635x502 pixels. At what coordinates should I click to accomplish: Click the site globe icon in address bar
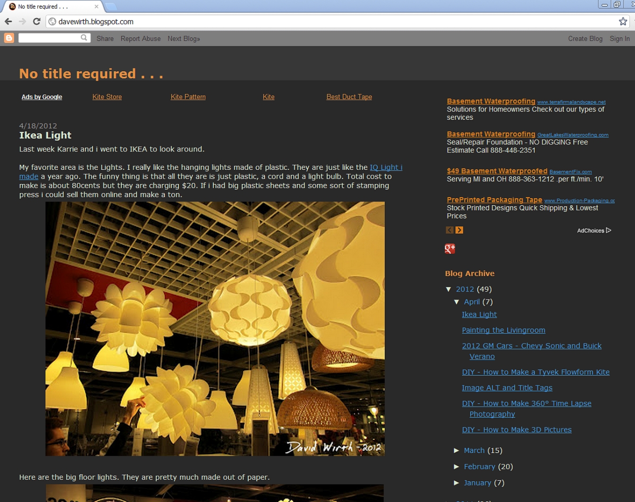point(52,21)
